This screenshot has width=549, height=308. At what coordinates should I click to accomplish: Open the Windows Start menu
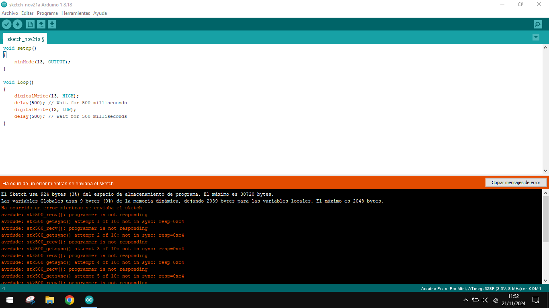point(10,300)
